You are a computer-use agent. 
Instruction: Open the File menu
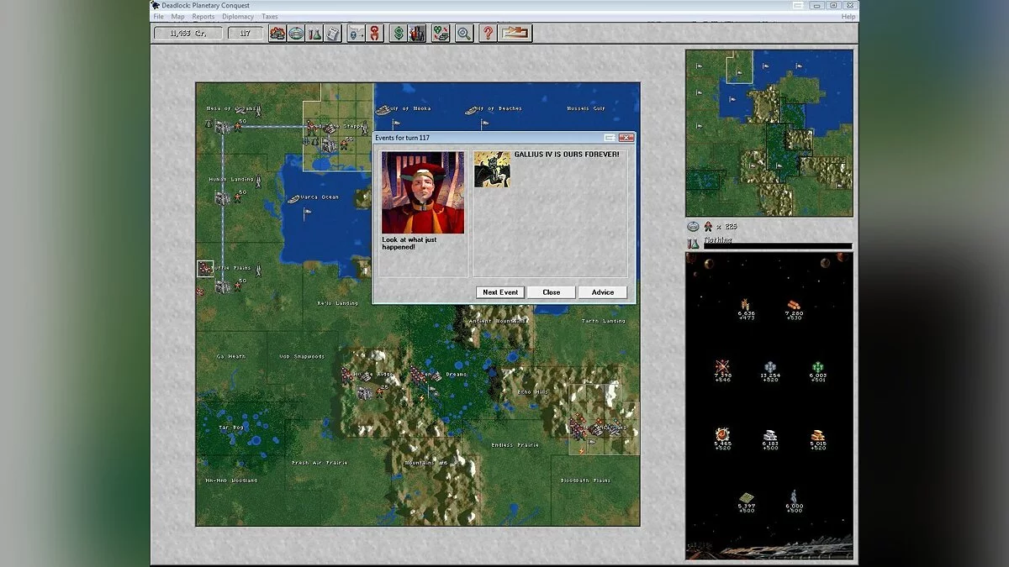point(159,17)
